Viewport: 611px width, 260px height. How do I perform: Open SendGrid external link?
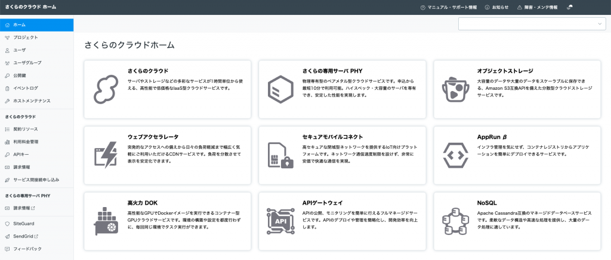[x=36, y=236]
